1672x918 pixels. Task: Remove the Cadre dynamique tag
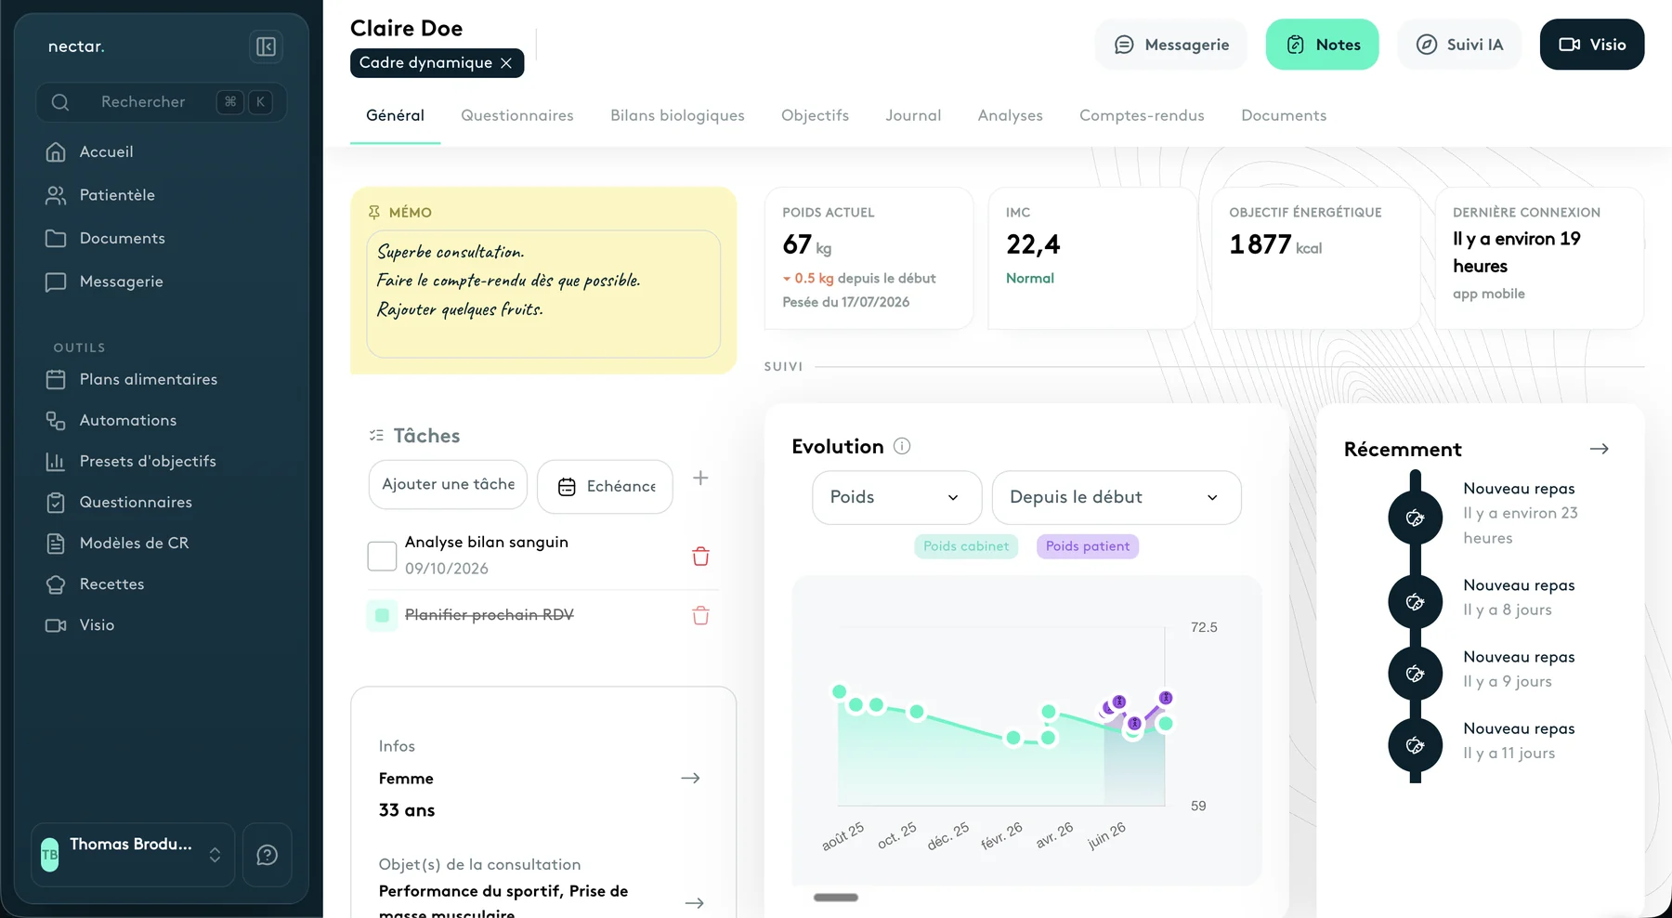506,63
